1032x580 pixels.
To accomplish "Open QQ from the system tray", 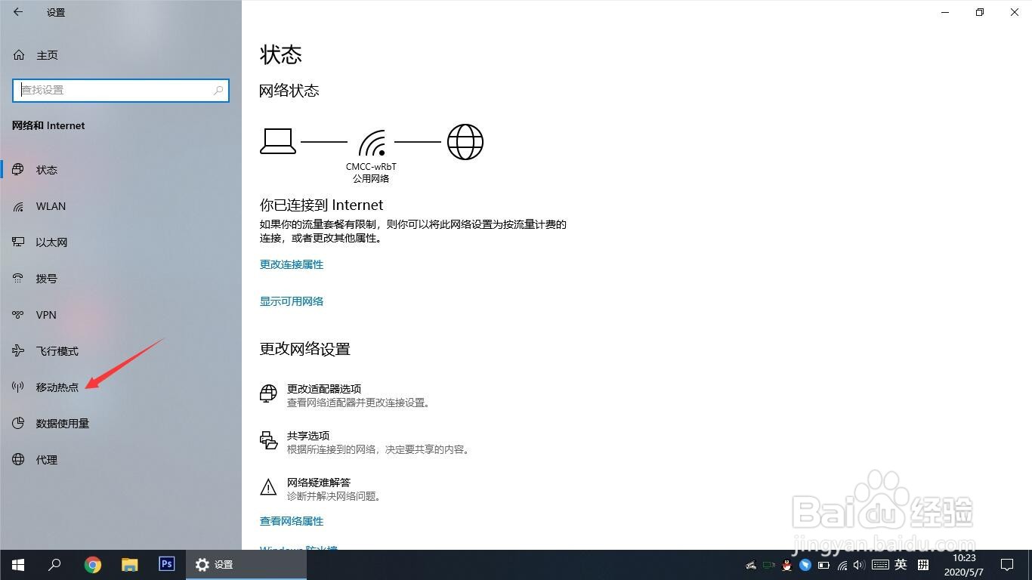I will click(786, 565).
